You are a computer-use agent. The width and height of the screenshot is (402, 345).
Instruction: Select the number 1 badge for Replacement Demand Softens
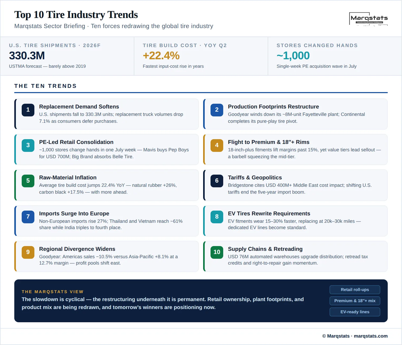(x=28, y=110)
